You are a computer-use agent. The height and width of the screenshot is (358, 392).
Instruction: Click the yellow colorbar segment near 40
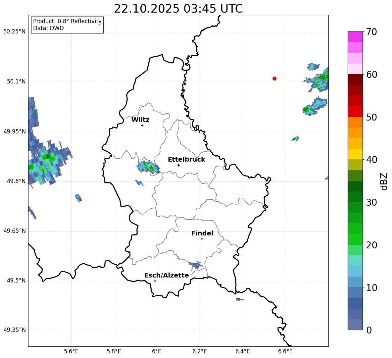pos(355,154)
